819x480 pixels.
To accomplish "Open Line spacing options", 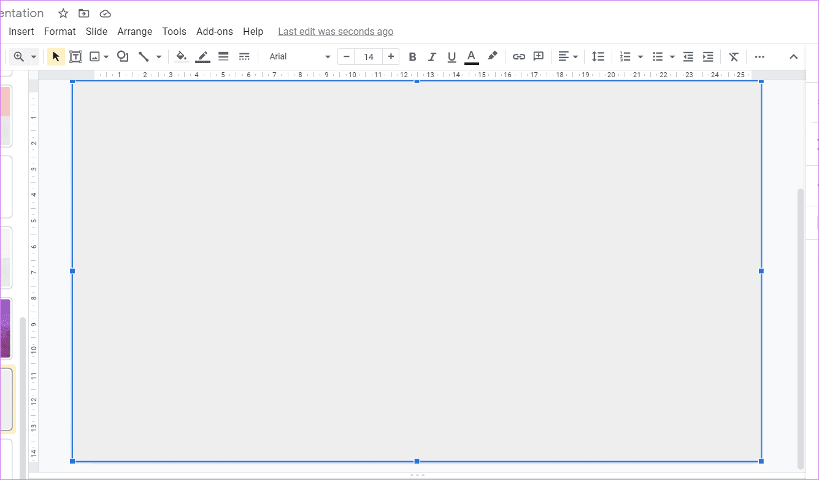I will 598,57.
